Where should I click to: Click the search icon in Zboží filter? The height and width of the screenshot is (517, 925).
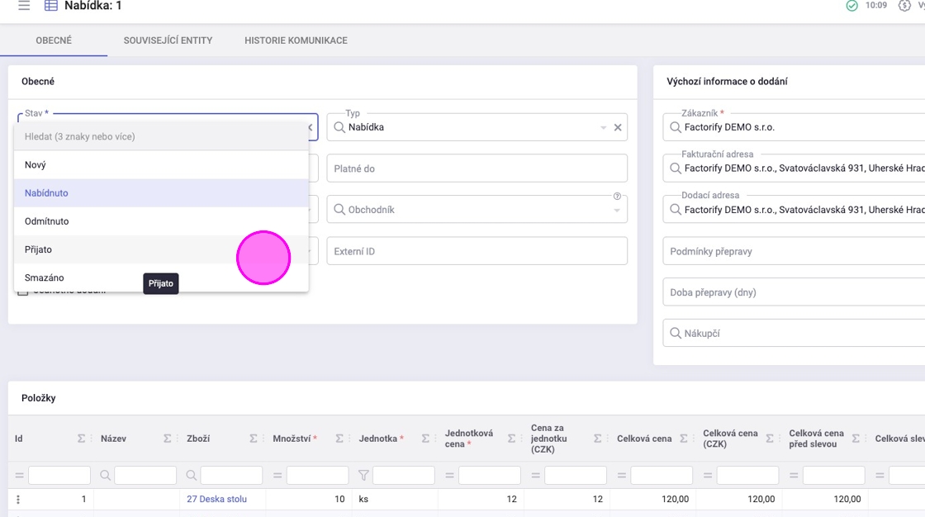point(192,476)
